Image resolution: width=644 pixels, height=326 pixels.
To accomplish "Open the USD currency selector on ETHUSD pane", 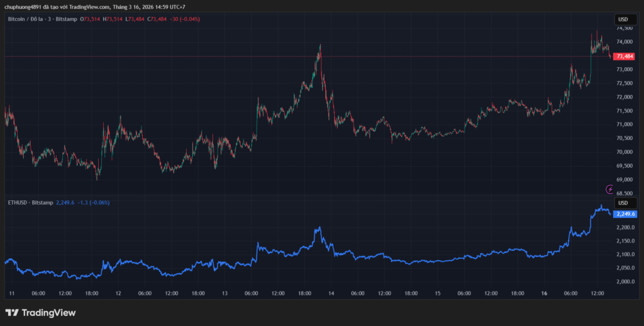I will tap(623, 203).
